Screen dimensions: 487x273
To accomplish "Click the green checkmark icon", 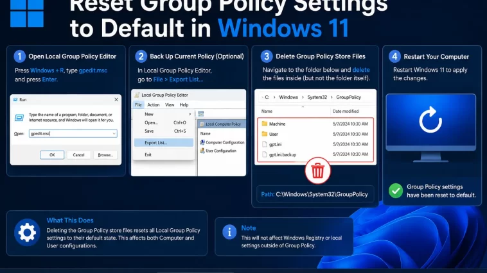I will (x=396, y=190).
